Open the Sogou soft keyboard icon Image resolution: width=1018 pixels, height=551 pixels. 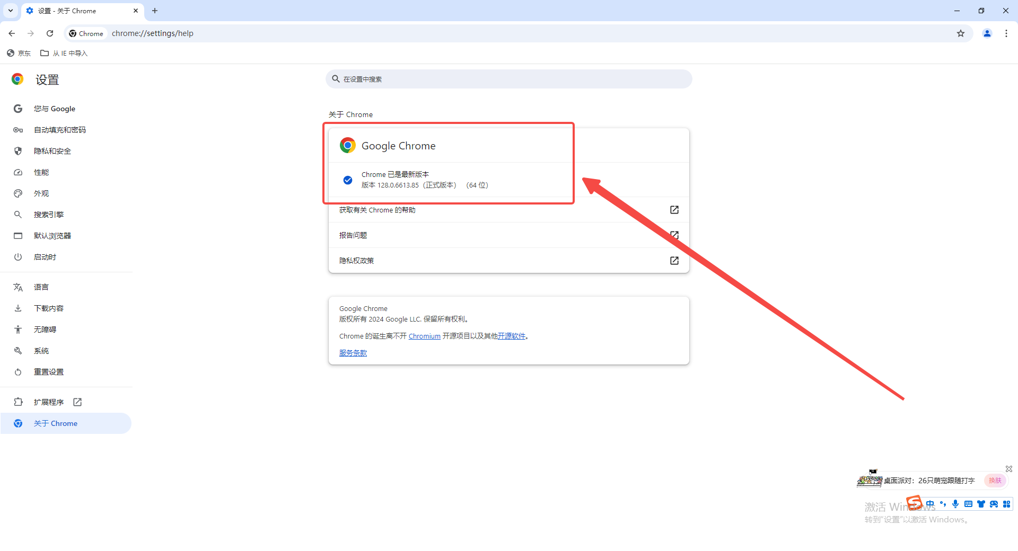968,504
